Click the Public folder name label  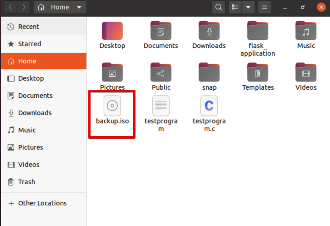[x=161, y=88]
